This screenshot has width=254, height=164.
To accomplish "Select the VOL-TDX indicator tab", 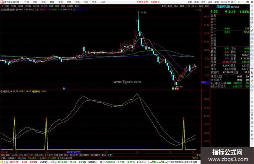I will click(x=23, y=155).
